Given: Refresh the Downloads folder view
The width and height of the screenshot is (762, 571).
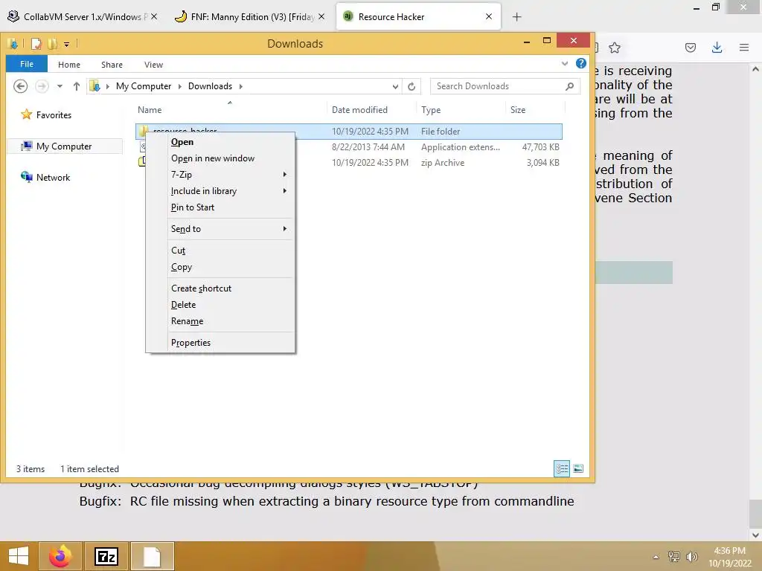Looking at the screenshot, I should [x=412, y=86].
